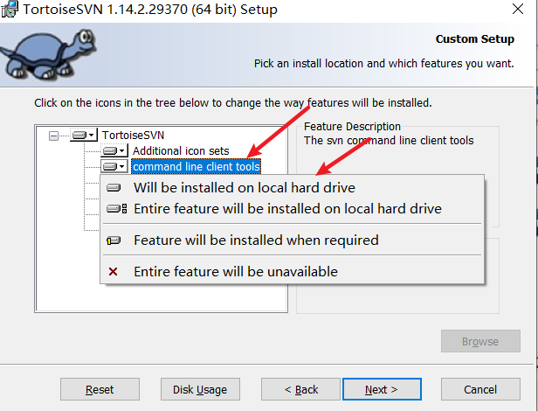The height and width of the screenshot is (411, 538).
Task: Choose 'Entire feature will be unavailable'
Action: point(293,271)
